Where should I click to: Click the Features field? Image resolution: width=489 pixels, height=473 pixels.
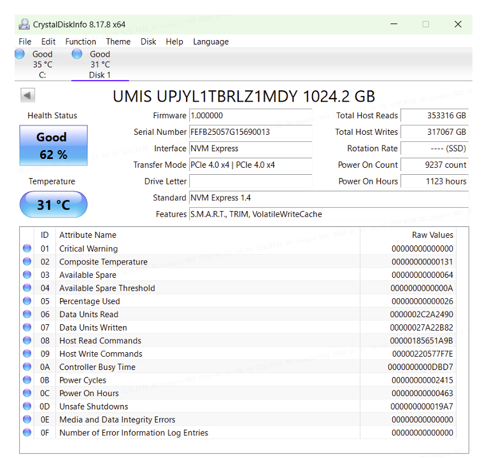(329, 214)
